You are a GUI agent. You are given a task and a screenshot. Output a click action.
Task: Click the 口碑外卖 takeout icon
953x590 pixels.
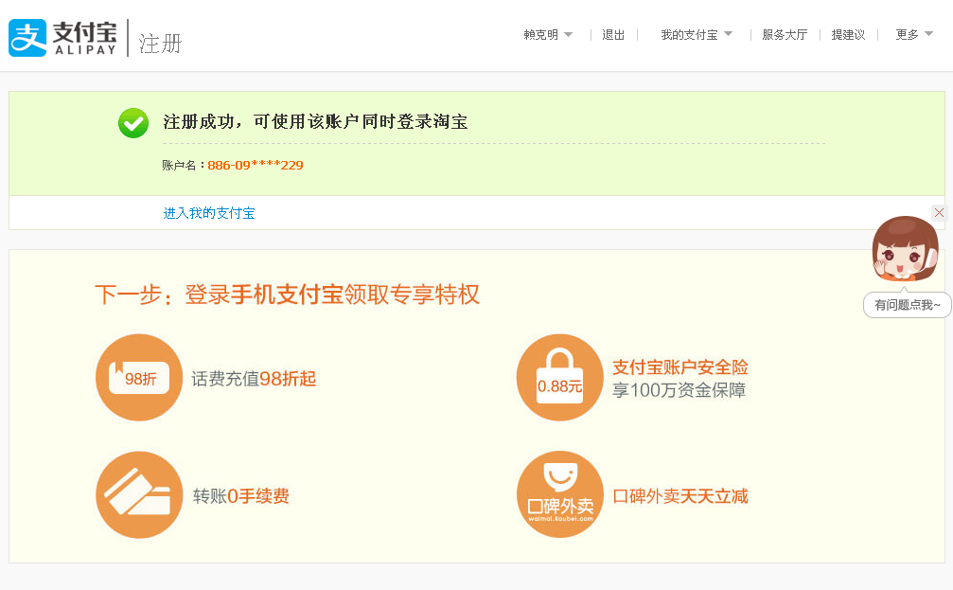pyautogui.click(x=559, y=494)
